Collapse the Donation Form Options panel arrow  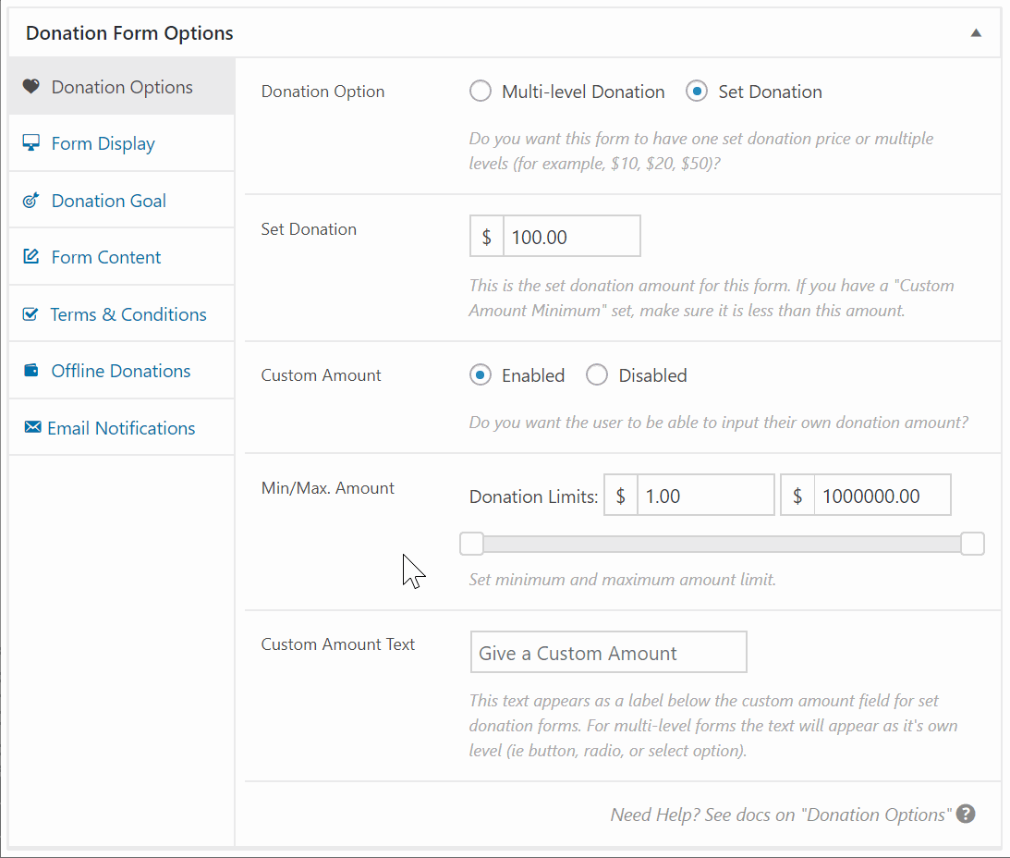tap(976, 33)
